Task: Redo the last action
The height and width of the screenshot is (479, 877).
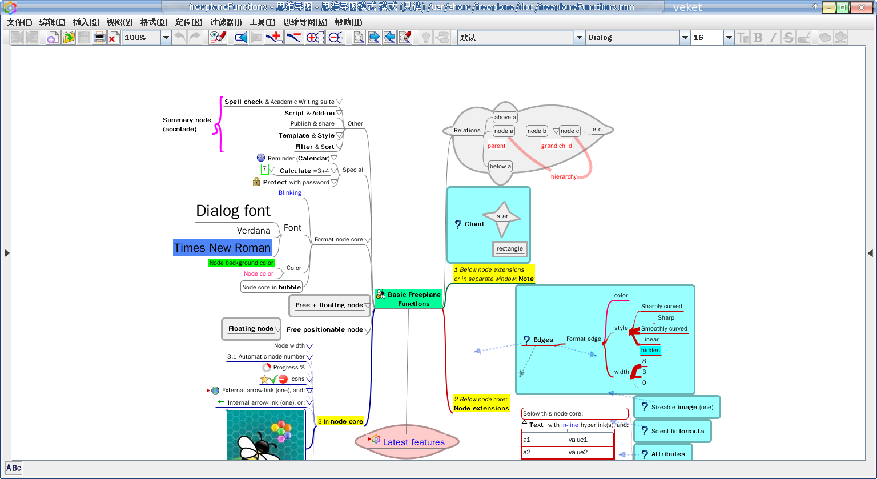Action: 195,38
